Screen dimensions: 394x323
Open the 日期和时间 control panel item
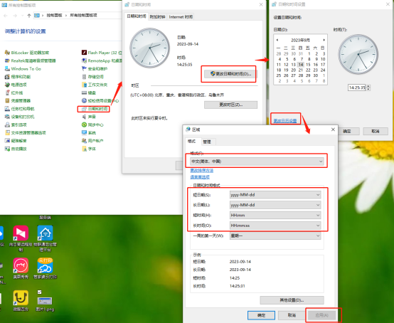[x=95, y=109]
